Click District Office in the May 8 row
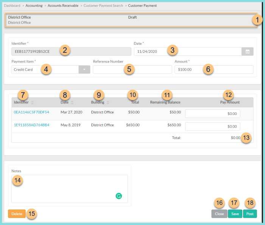265x225 pixels. (102, 125)
